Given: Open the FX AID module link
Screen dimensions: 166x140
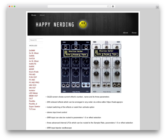Looking at the screenshot, I should click(x=32, y=80).
